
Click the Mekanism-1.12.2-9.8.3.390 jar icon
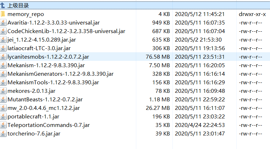[x=3, y=65]
